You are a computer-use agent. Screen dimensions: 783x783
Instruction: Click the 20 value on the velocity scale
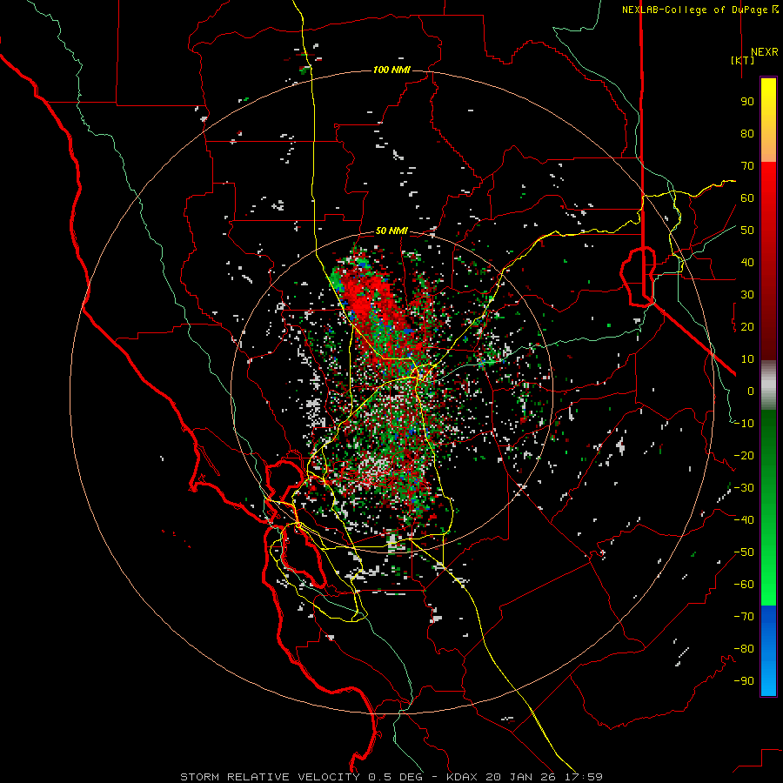(x=747, y=327)
